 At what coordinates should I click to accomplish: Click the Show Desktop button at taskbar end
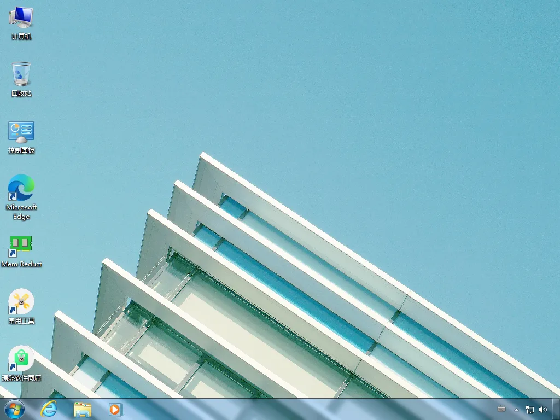[557, 409]
